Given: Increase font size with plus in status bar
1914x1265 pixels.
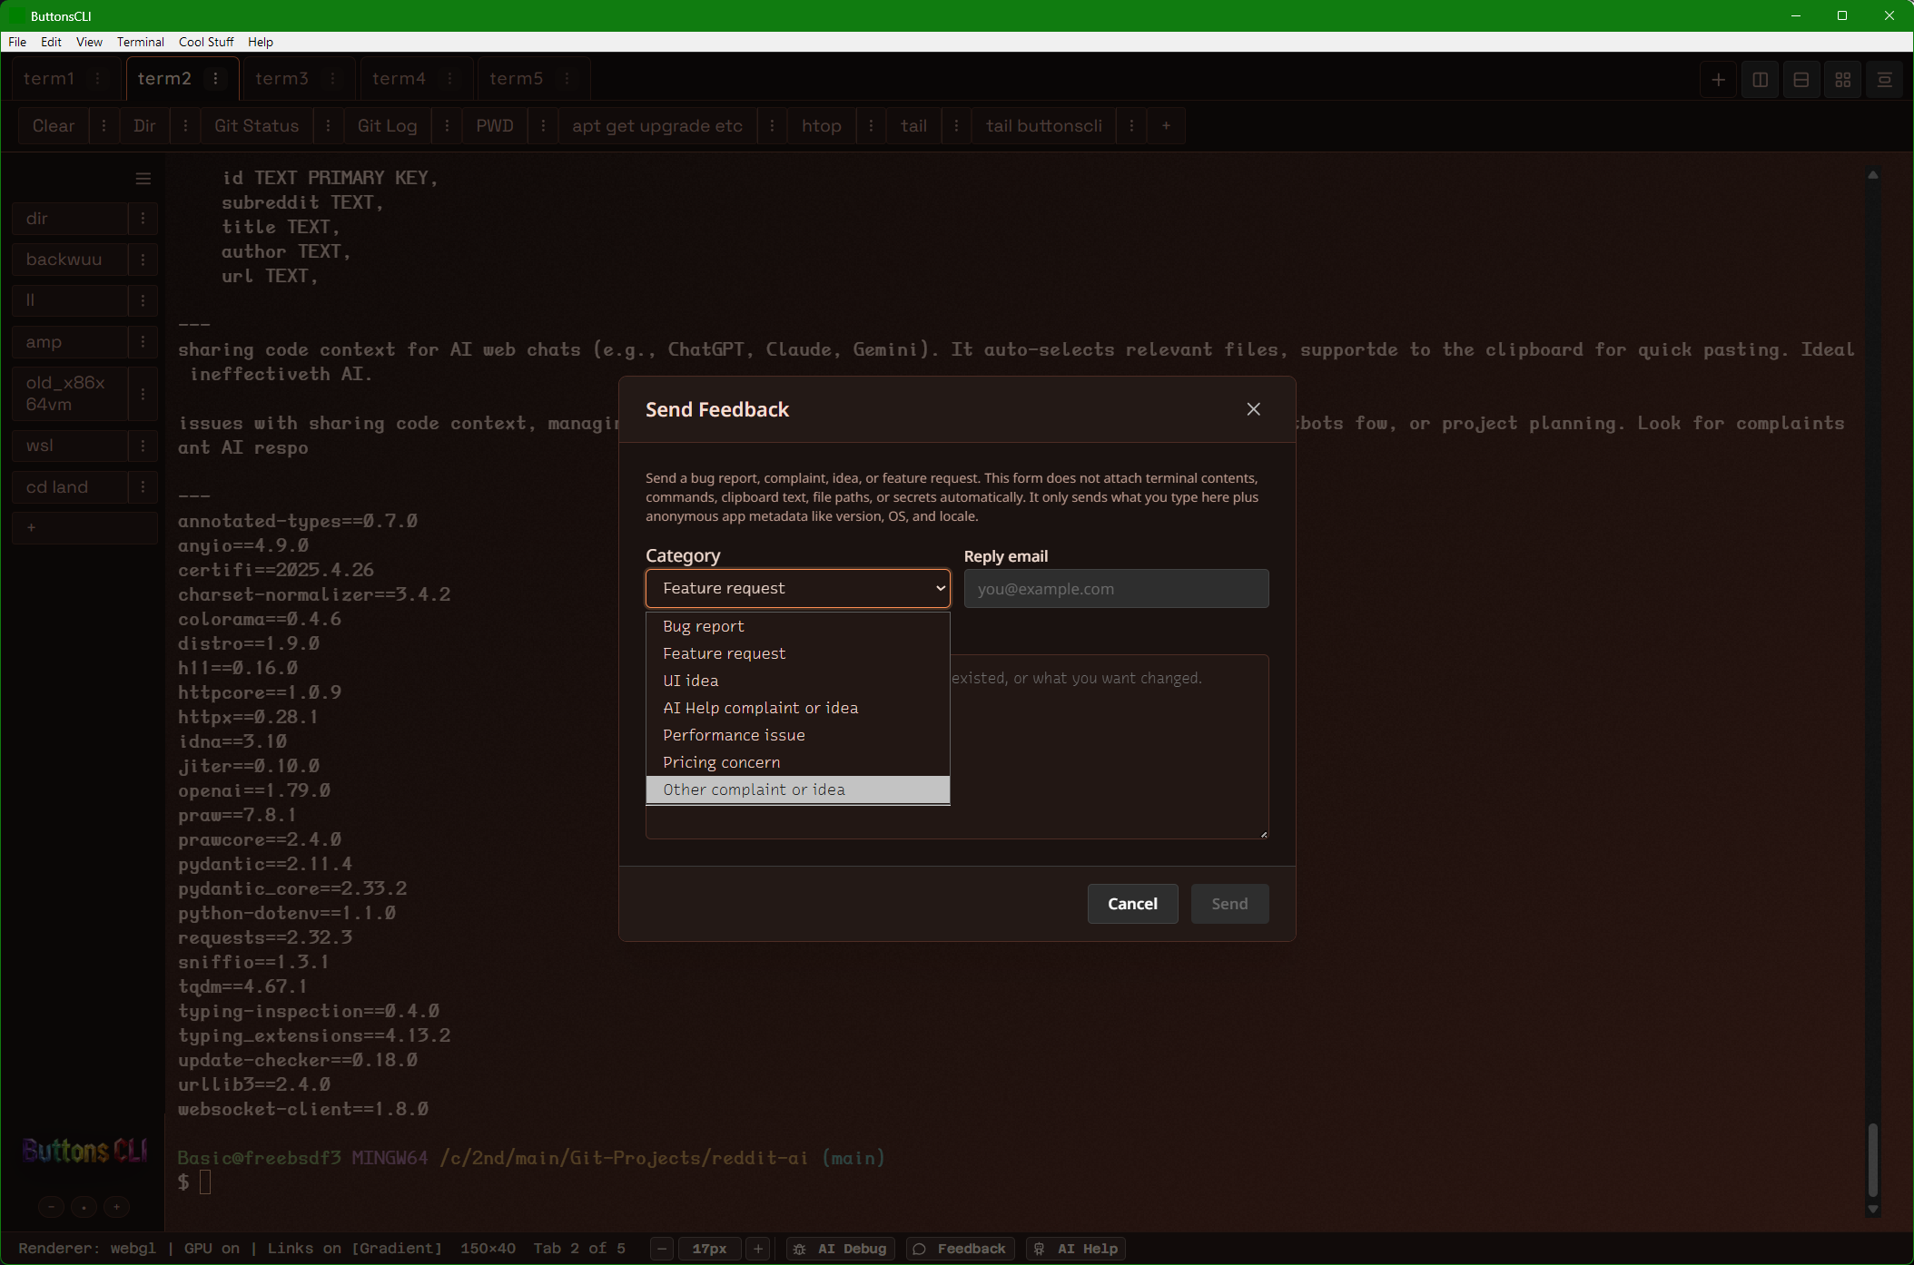Looking at the screenshot, I should point(758,1249).
